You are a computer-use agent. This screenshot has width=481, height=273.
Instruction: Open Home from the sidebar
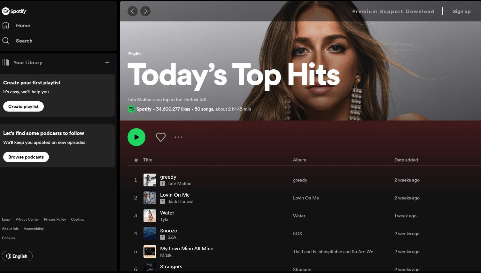16,25
